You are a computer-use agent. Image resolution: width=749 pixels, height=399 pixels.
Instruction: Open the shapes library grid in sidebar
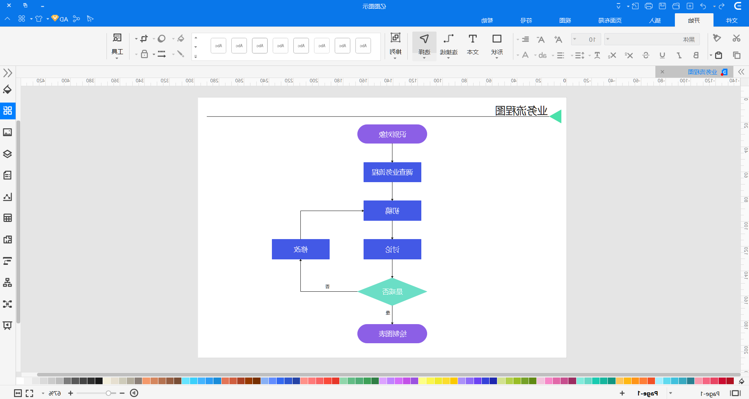[x=7, y=110]
